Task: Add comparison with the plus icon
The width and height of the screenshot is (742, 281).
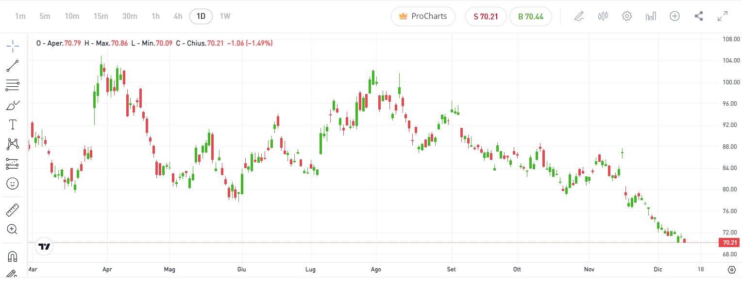Action: pos(675,16)
